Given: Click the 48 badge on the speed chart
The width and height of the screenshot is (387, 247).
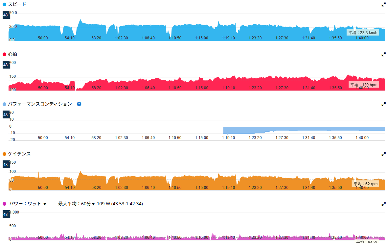Looking at the screenshot, I should pos(6,15).
